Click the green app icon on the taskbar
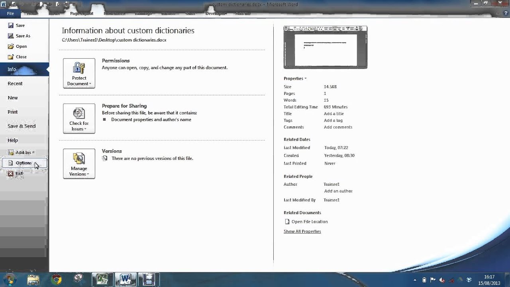 (x=102, y=279)
